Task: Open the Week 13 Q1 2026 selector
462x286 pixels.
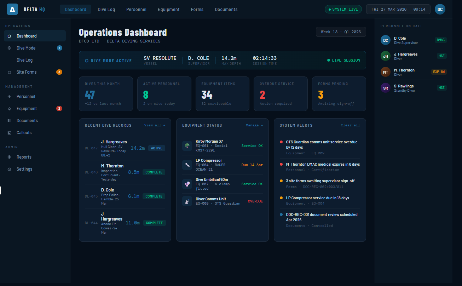Action: point(341,32)
